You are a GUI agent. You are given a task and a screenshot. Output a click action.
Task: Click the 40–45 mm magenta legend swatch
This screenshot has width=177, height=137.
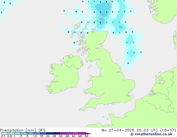click(x=76, y=133)
